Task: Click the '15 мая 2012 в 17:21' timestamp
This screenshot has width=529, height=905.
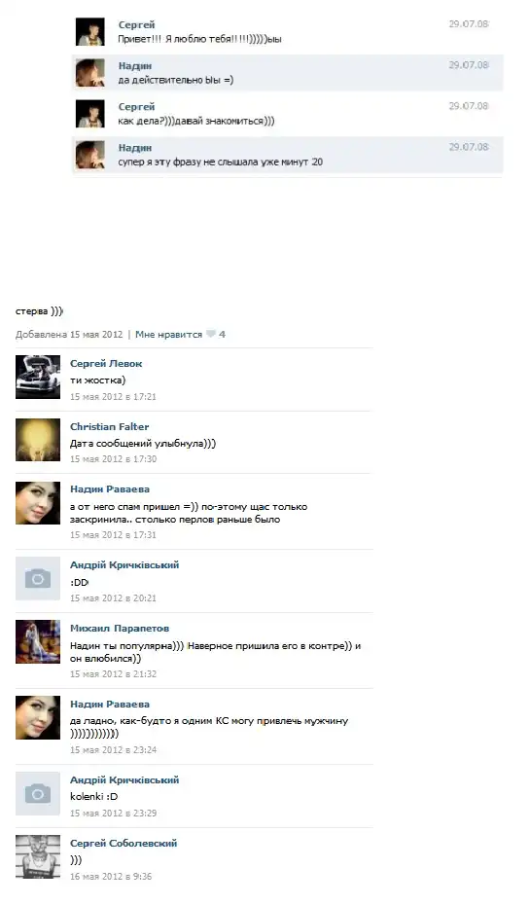Action: pyautogui.click(x=113, y=396)
